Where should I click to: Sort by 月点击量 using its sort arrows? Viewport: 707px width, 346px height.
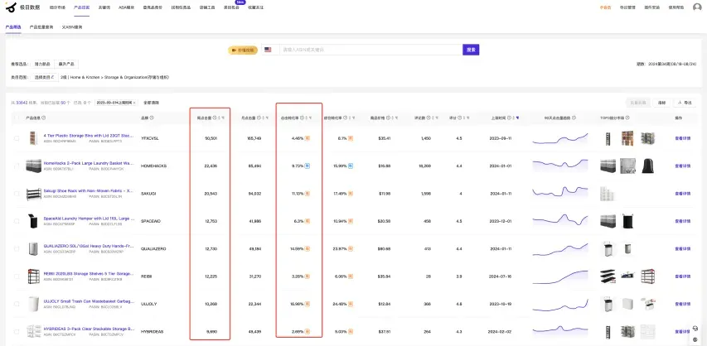pos(264,118)
